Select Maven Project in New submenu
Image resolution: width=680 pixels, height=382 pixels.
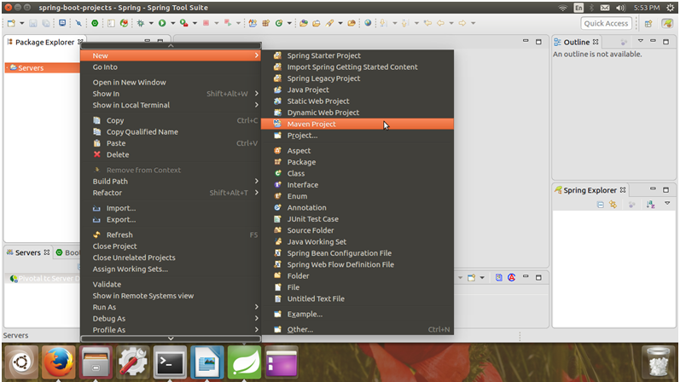point(311,124)
